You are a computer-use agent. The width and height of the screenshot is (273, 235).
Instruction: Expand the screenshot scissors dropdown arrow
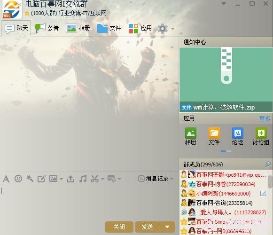102,179
